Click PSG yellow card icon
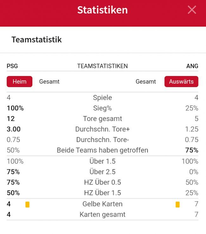Screen dimensions: 206x234 (27, 205)
